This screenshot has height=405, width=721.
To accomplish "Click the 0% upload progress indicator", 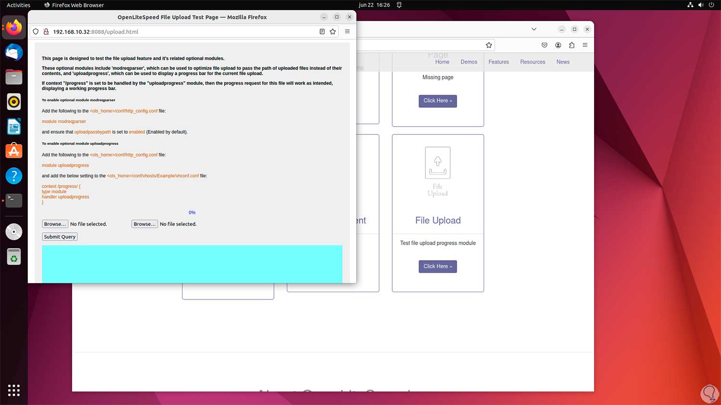I will [192, 213].
